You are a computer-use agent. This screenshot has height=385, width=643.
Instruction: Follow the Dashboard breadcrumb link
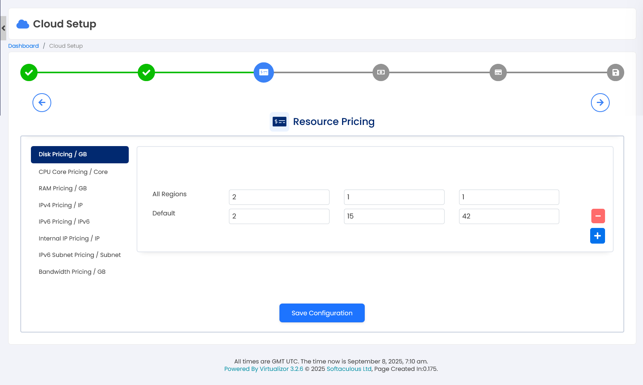pos(23,46)
